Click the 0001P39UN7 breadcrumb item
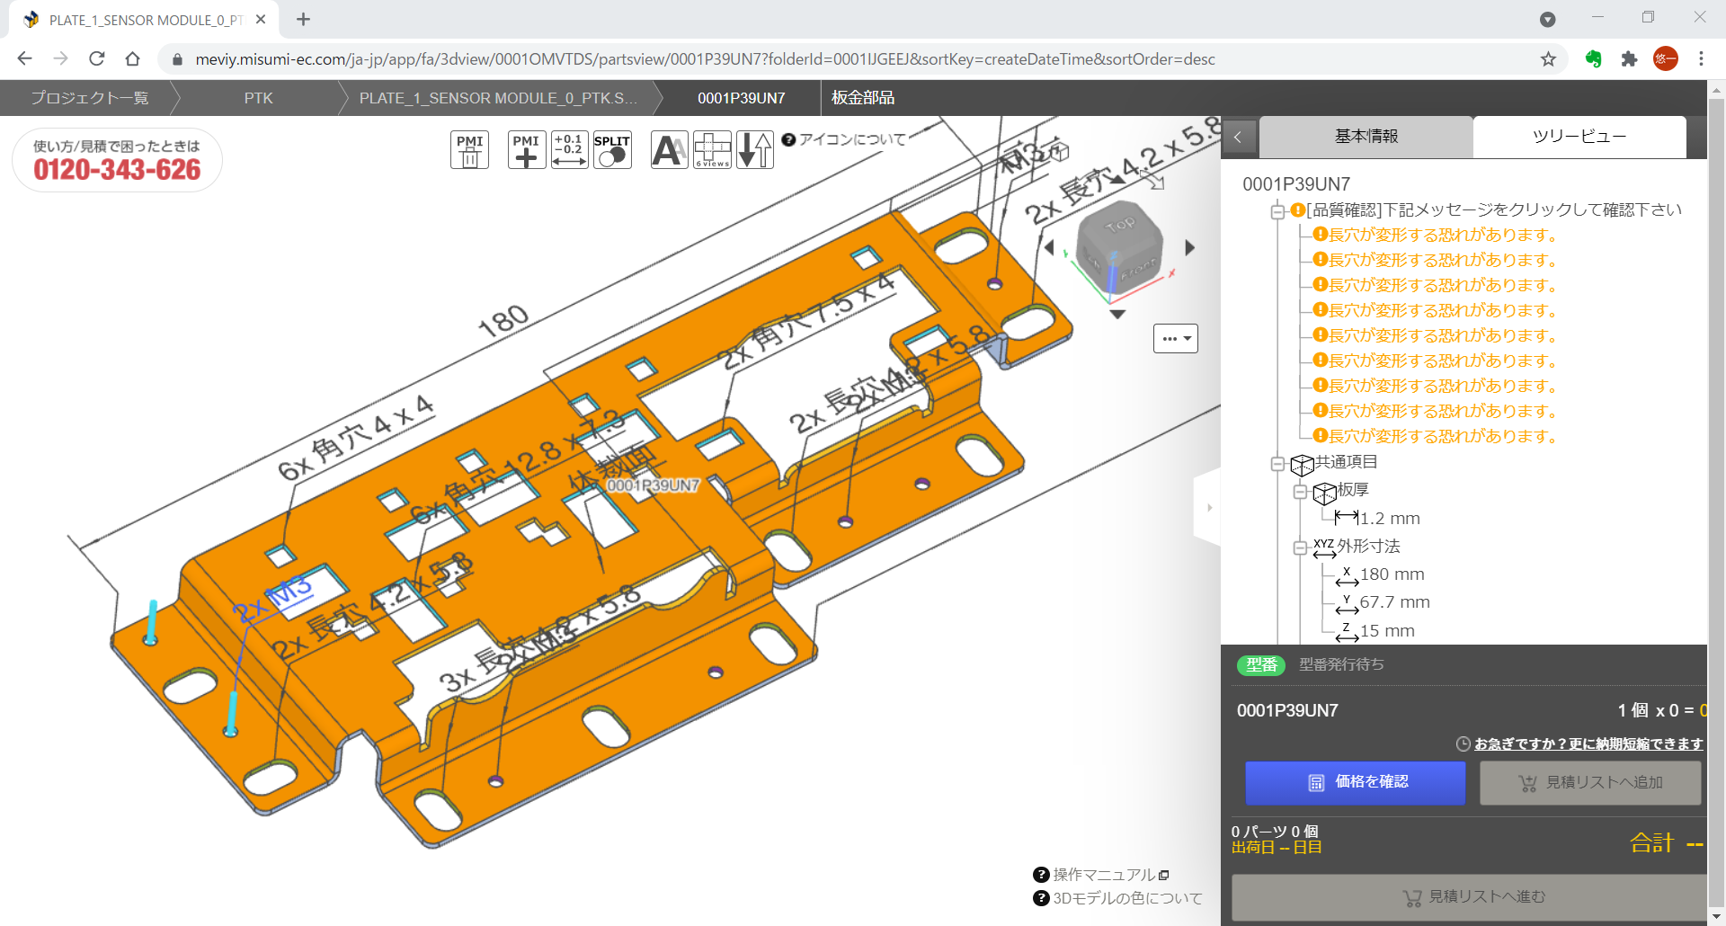1726x926 pixels. pos(742,98)
